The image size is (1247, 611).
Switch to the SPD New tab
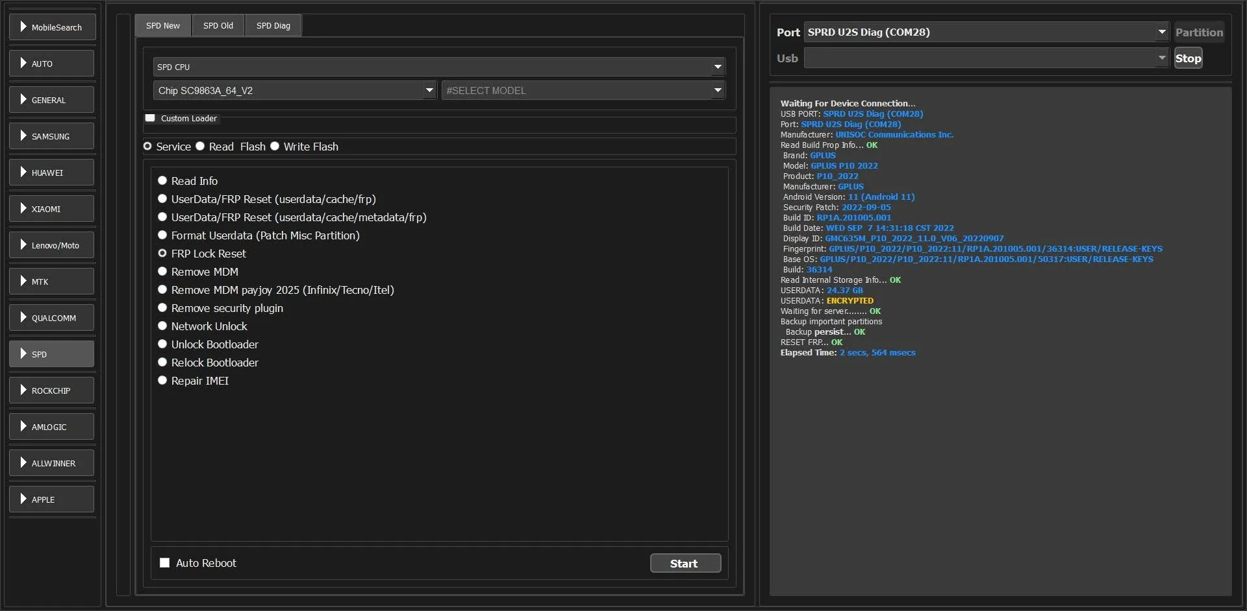pyautogui.click(x=163, y=26)
